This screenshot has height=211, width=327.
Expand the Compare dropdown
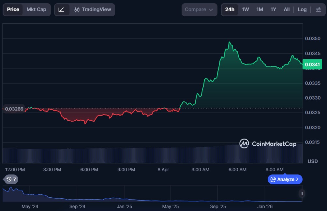[x=199, y=9]
